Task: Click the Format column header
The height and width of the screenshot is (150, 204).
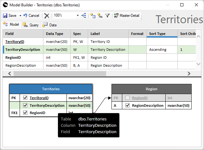Action: (137, 34)
